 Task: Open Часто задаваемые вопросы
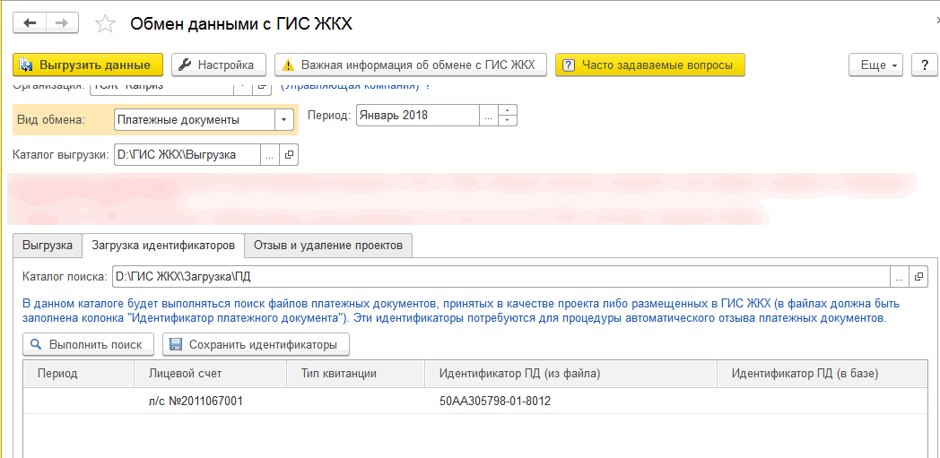[x=650, y=65]
